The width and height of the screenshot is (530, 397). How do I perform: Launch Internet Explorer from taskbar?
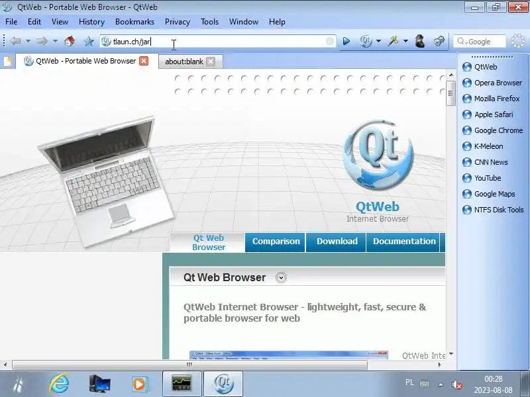click(59, 384)
